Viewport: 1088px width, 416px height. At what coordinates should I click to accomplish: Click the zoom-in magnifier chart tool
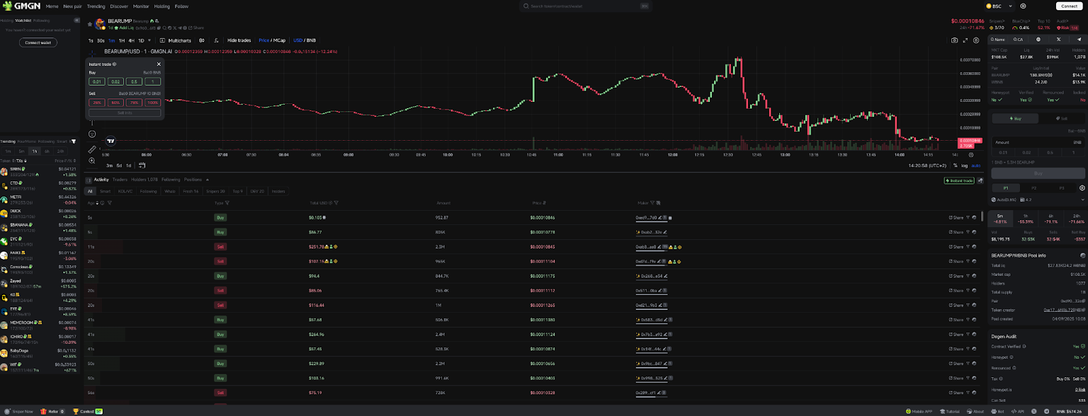pos(92,160)
